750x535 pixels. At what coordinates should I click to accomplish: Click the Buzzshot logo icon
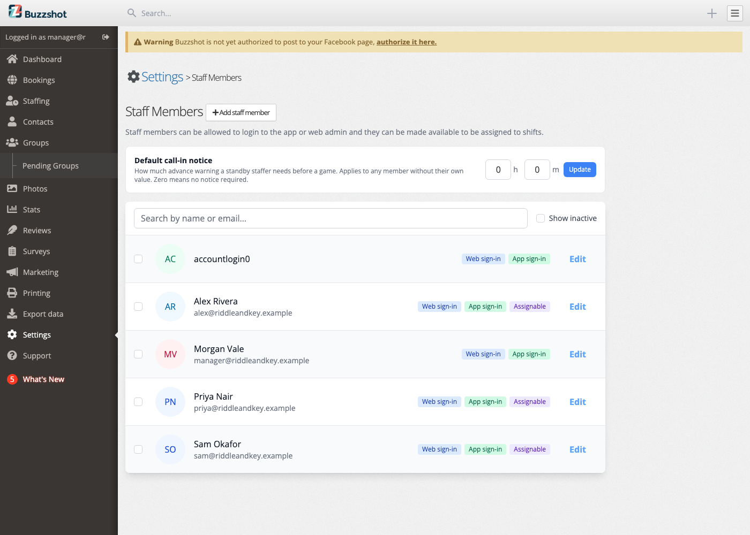(x=15, y=11)
